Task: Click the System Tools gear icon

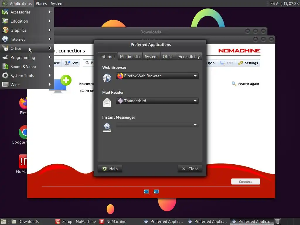Action: 5,75
